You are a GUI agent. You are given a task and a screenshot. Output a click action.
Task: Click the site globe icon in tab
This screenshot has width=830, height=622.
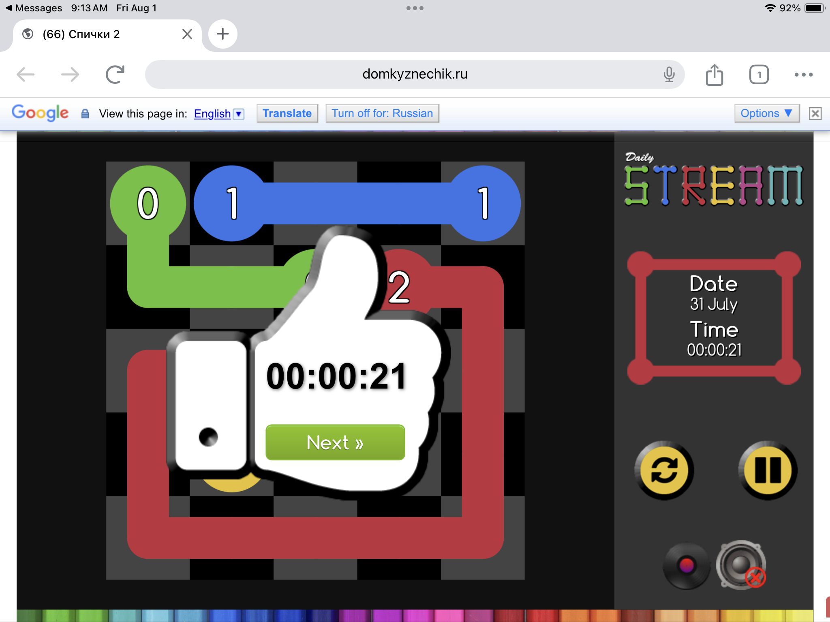(28, 34)
